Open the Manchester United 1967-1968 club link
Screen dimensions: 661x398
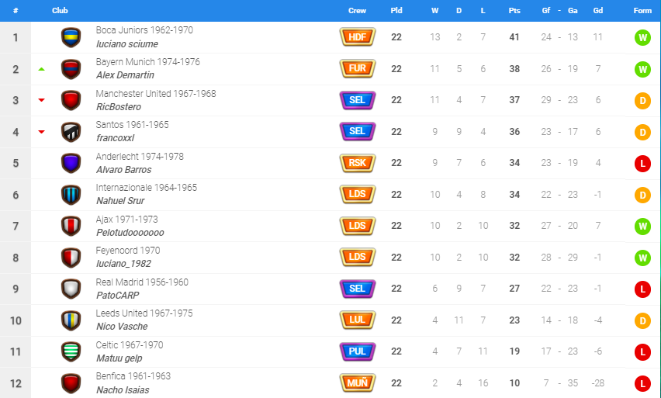(156, 94)
